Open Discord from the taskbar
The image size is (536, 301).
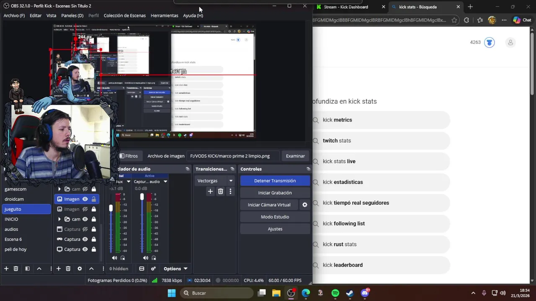365,293
